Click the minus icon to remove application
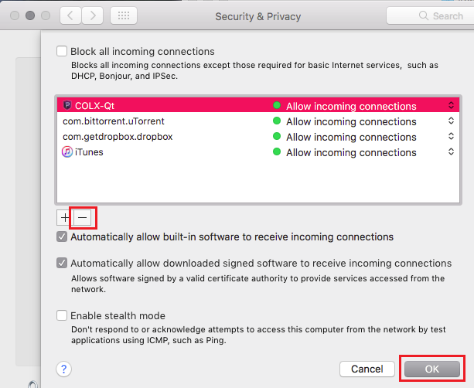The image size is (474, 388). click(x=81, y=218)
